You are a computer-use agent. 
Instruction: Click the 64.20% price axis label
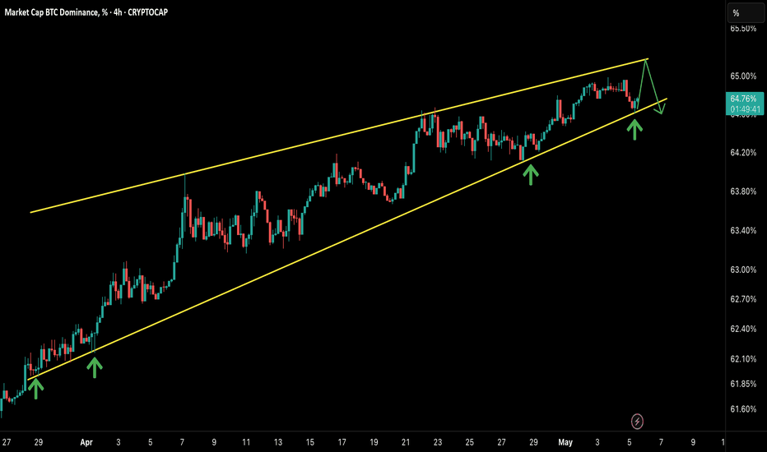[x=743, y=153]
